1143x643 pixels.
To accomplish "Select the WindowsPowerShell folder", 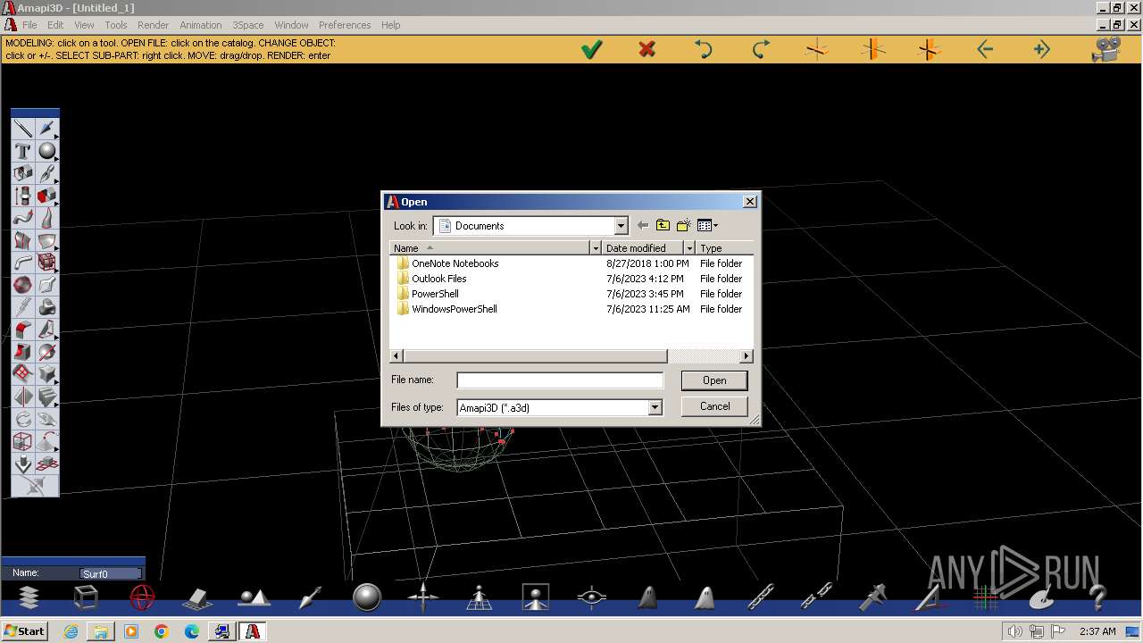I will click(x=446, y=309).
